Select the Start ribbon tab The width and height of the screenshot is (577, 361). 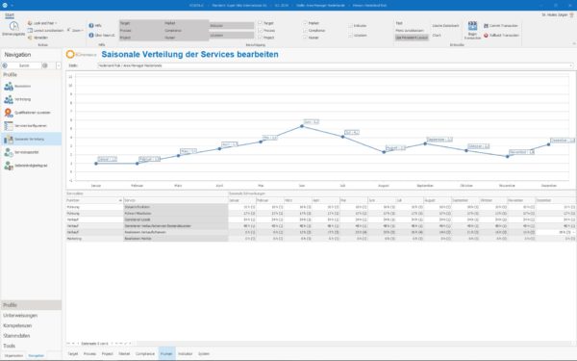pos(10,15)
